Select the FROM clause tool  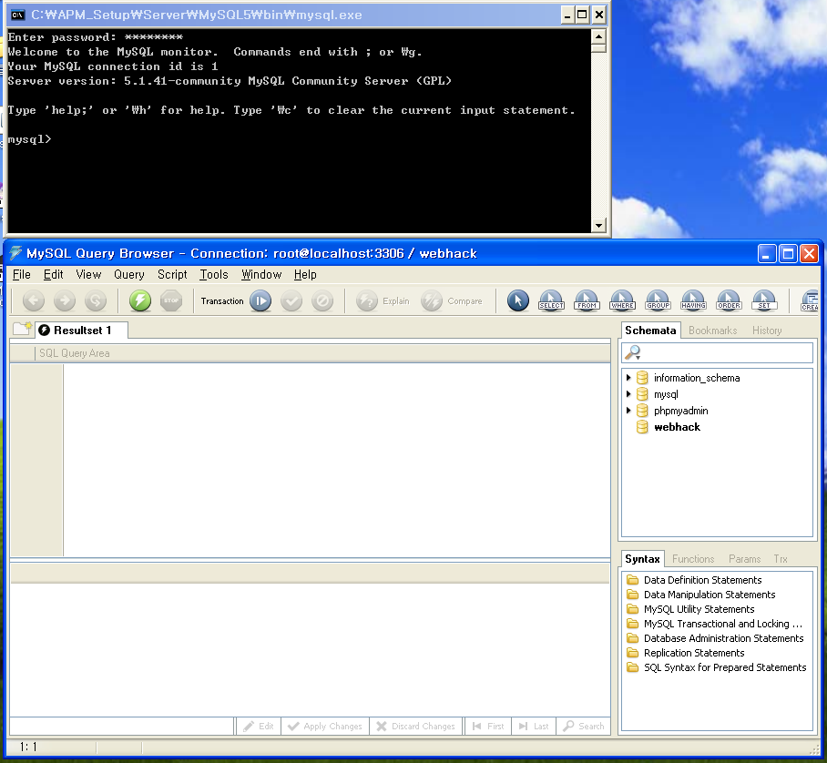pyautogui.click(x=587, y=300)
